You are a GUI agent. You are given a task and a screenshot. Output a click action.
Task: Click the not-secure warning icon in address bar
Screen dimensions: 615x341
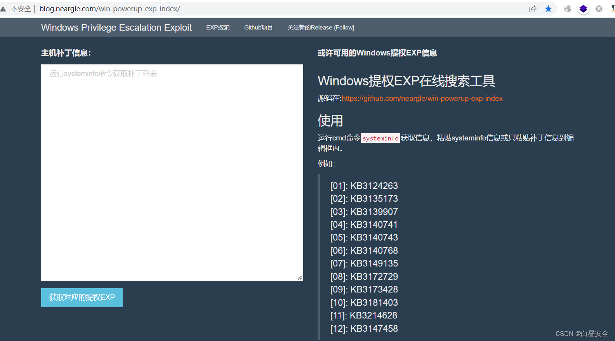[3, 9]
